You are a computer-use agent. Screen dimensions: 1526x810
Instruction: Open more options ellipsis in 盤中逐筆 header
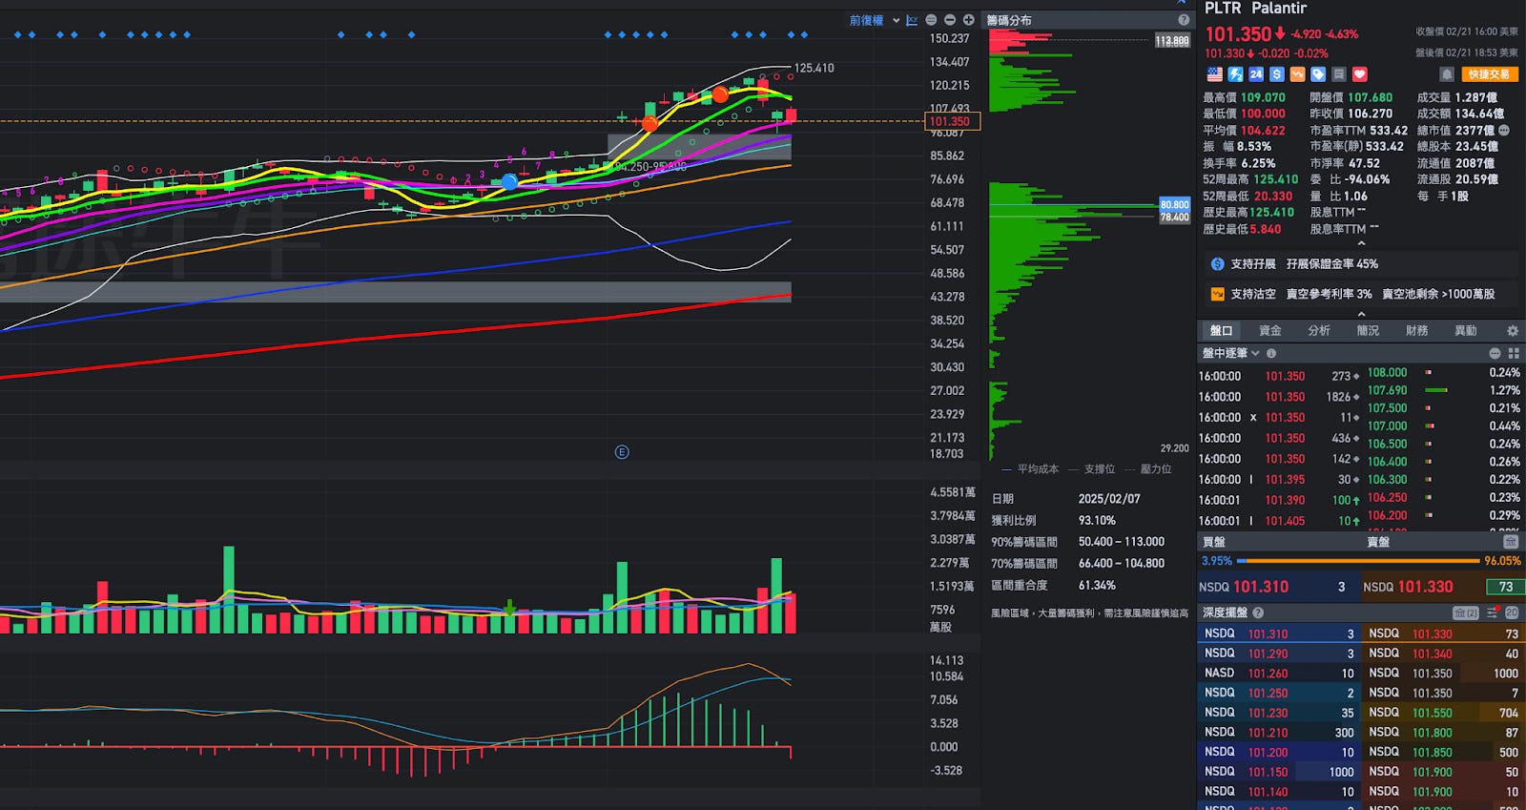[x=1495, y=353]
